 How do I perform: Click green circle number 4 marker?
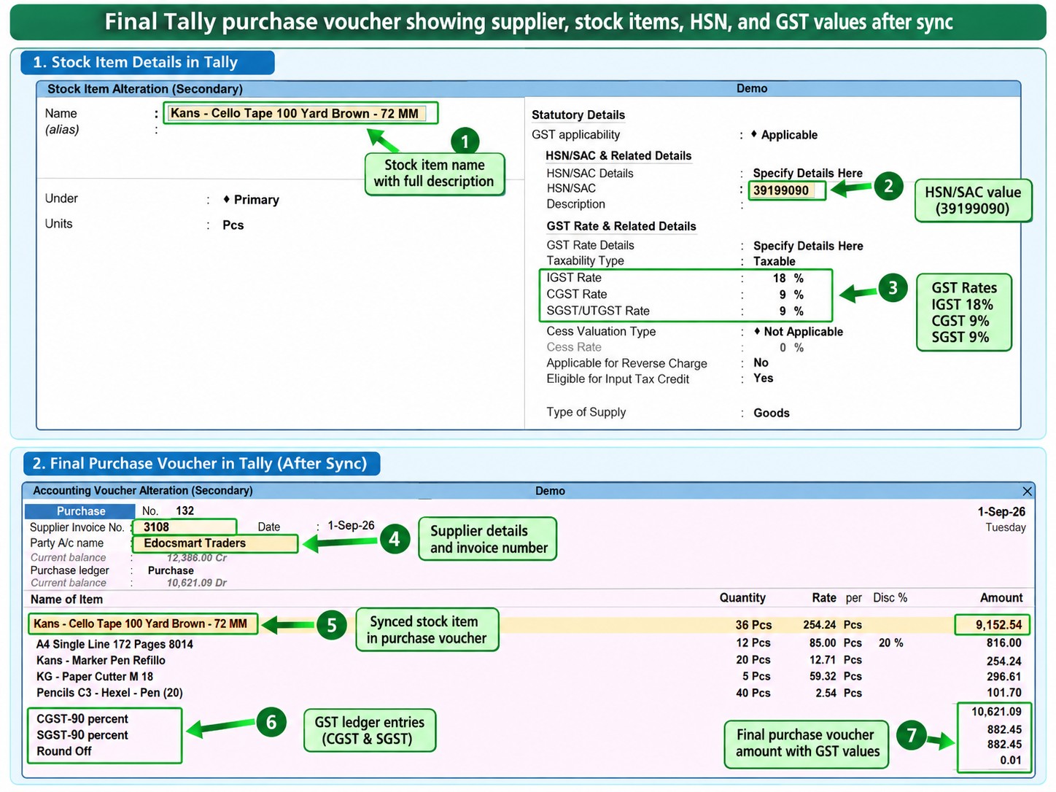(395, 539)
